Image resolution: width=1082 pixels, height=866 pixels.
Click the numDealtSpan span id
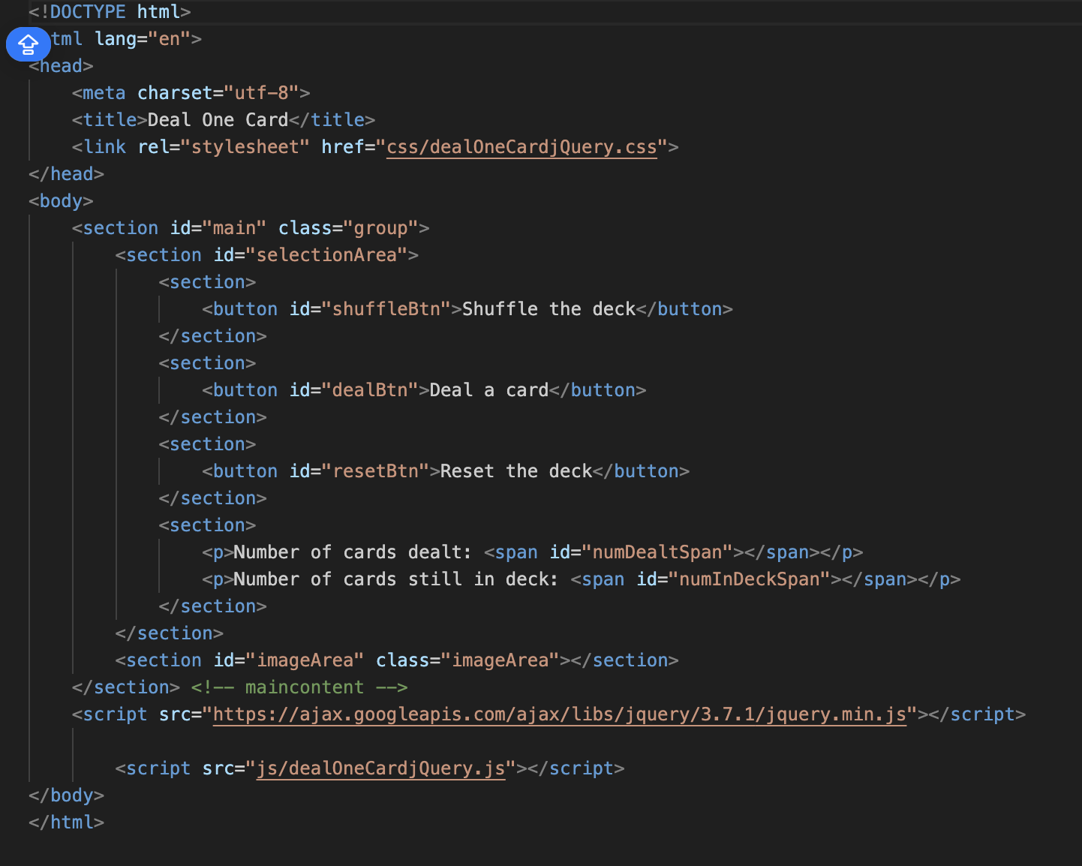pyautogui.click(x=660, y=552)
